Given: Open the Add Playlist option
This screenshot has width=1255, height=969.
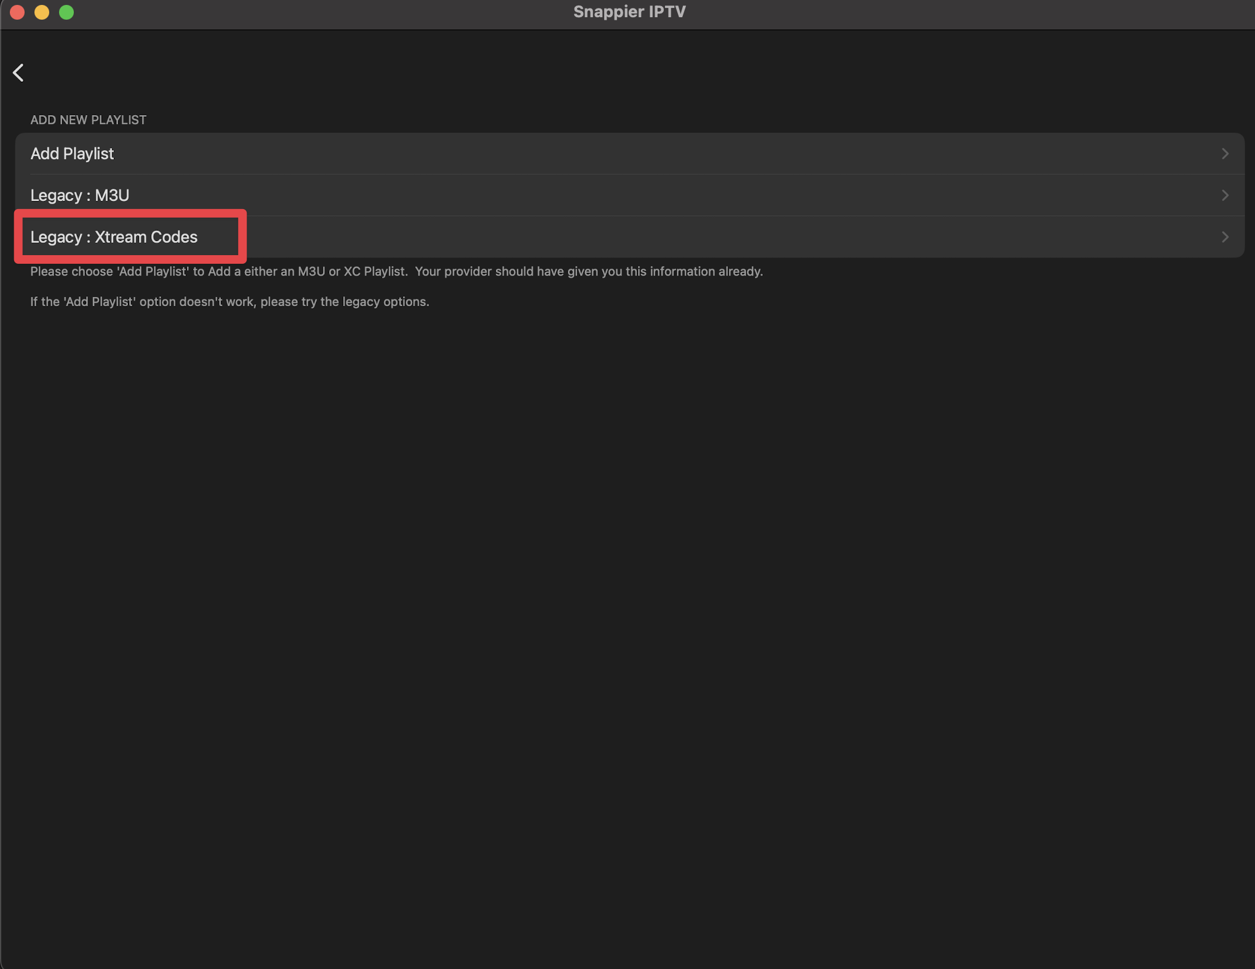Looking at the screenshot, I should (369, 154).
